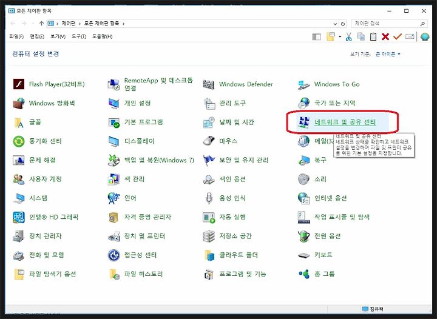Open the 파일(F) menu
Image resolution: width=437 pixels, height=319 pixels.
click(x=16, y=36)
